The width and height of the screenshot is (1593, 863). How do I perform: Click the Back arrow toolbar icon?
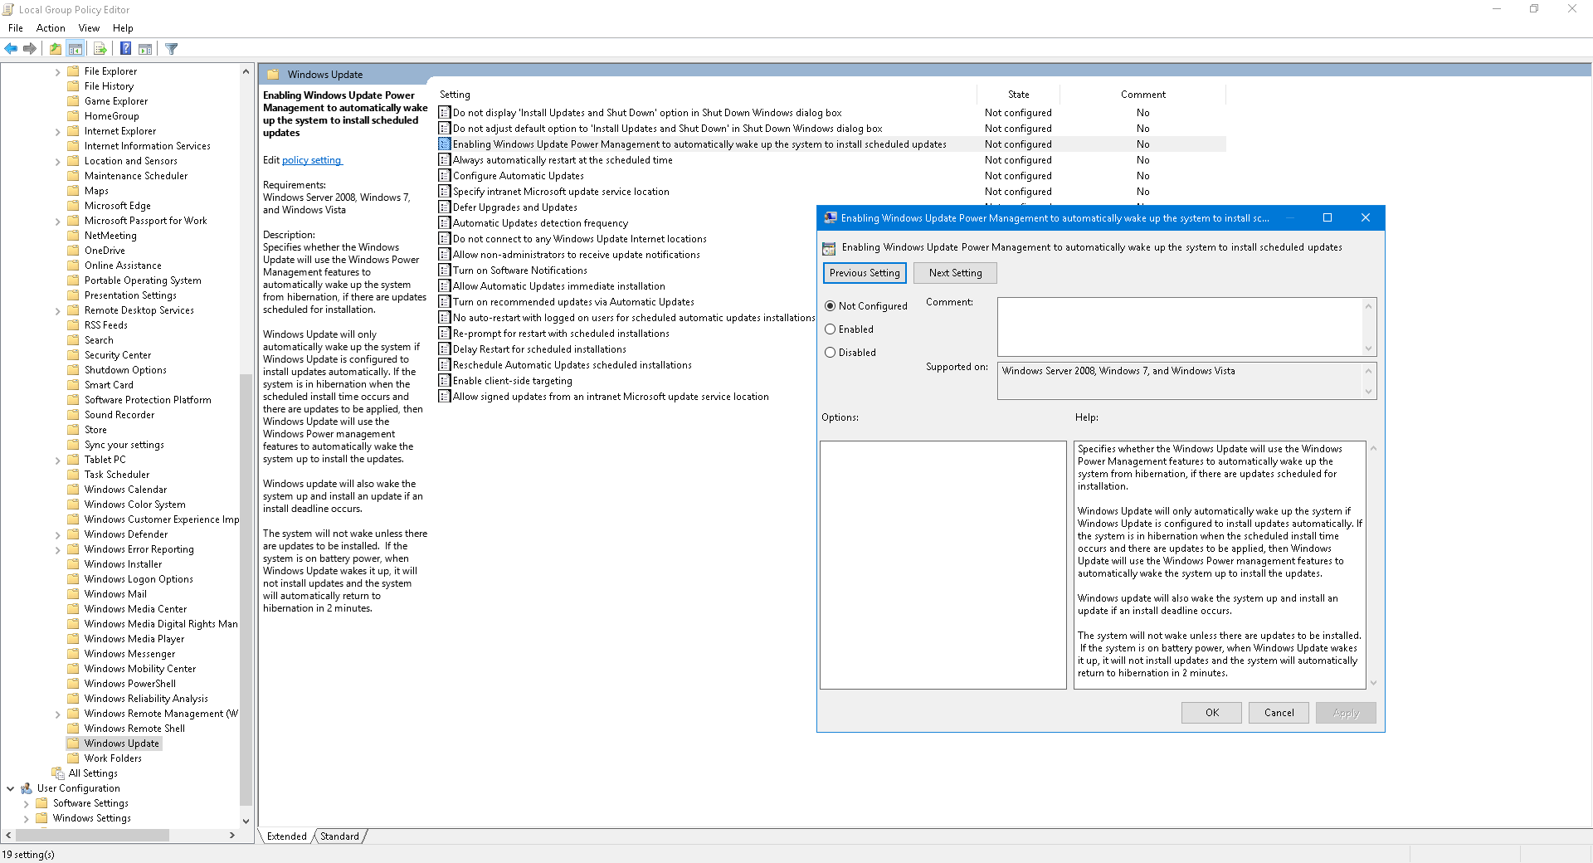tap(12, 49)
